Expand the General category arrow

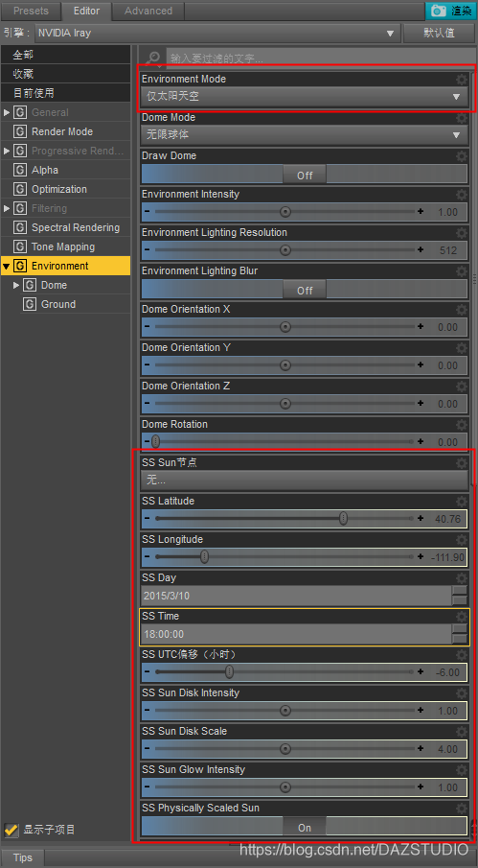pyautogui.click(x=7, y=113)
